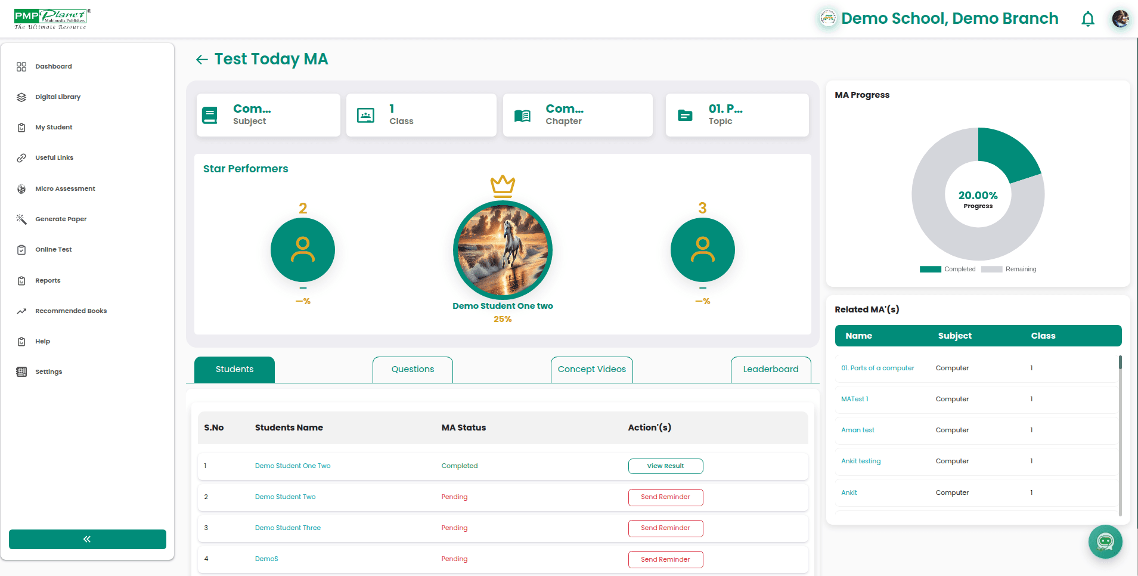Click the Topic card folder icon
The width and height of the screenshot is (1138, 576).
[x=686, y=116]
